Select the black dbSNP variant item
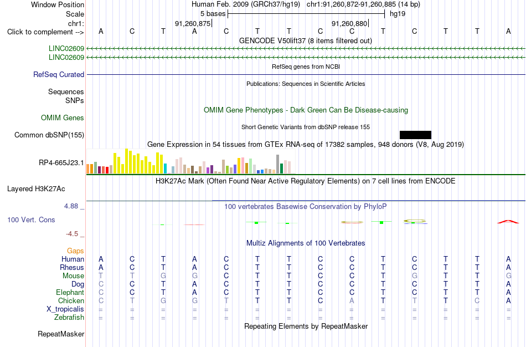The image size is (526, 347). [415, 135]
